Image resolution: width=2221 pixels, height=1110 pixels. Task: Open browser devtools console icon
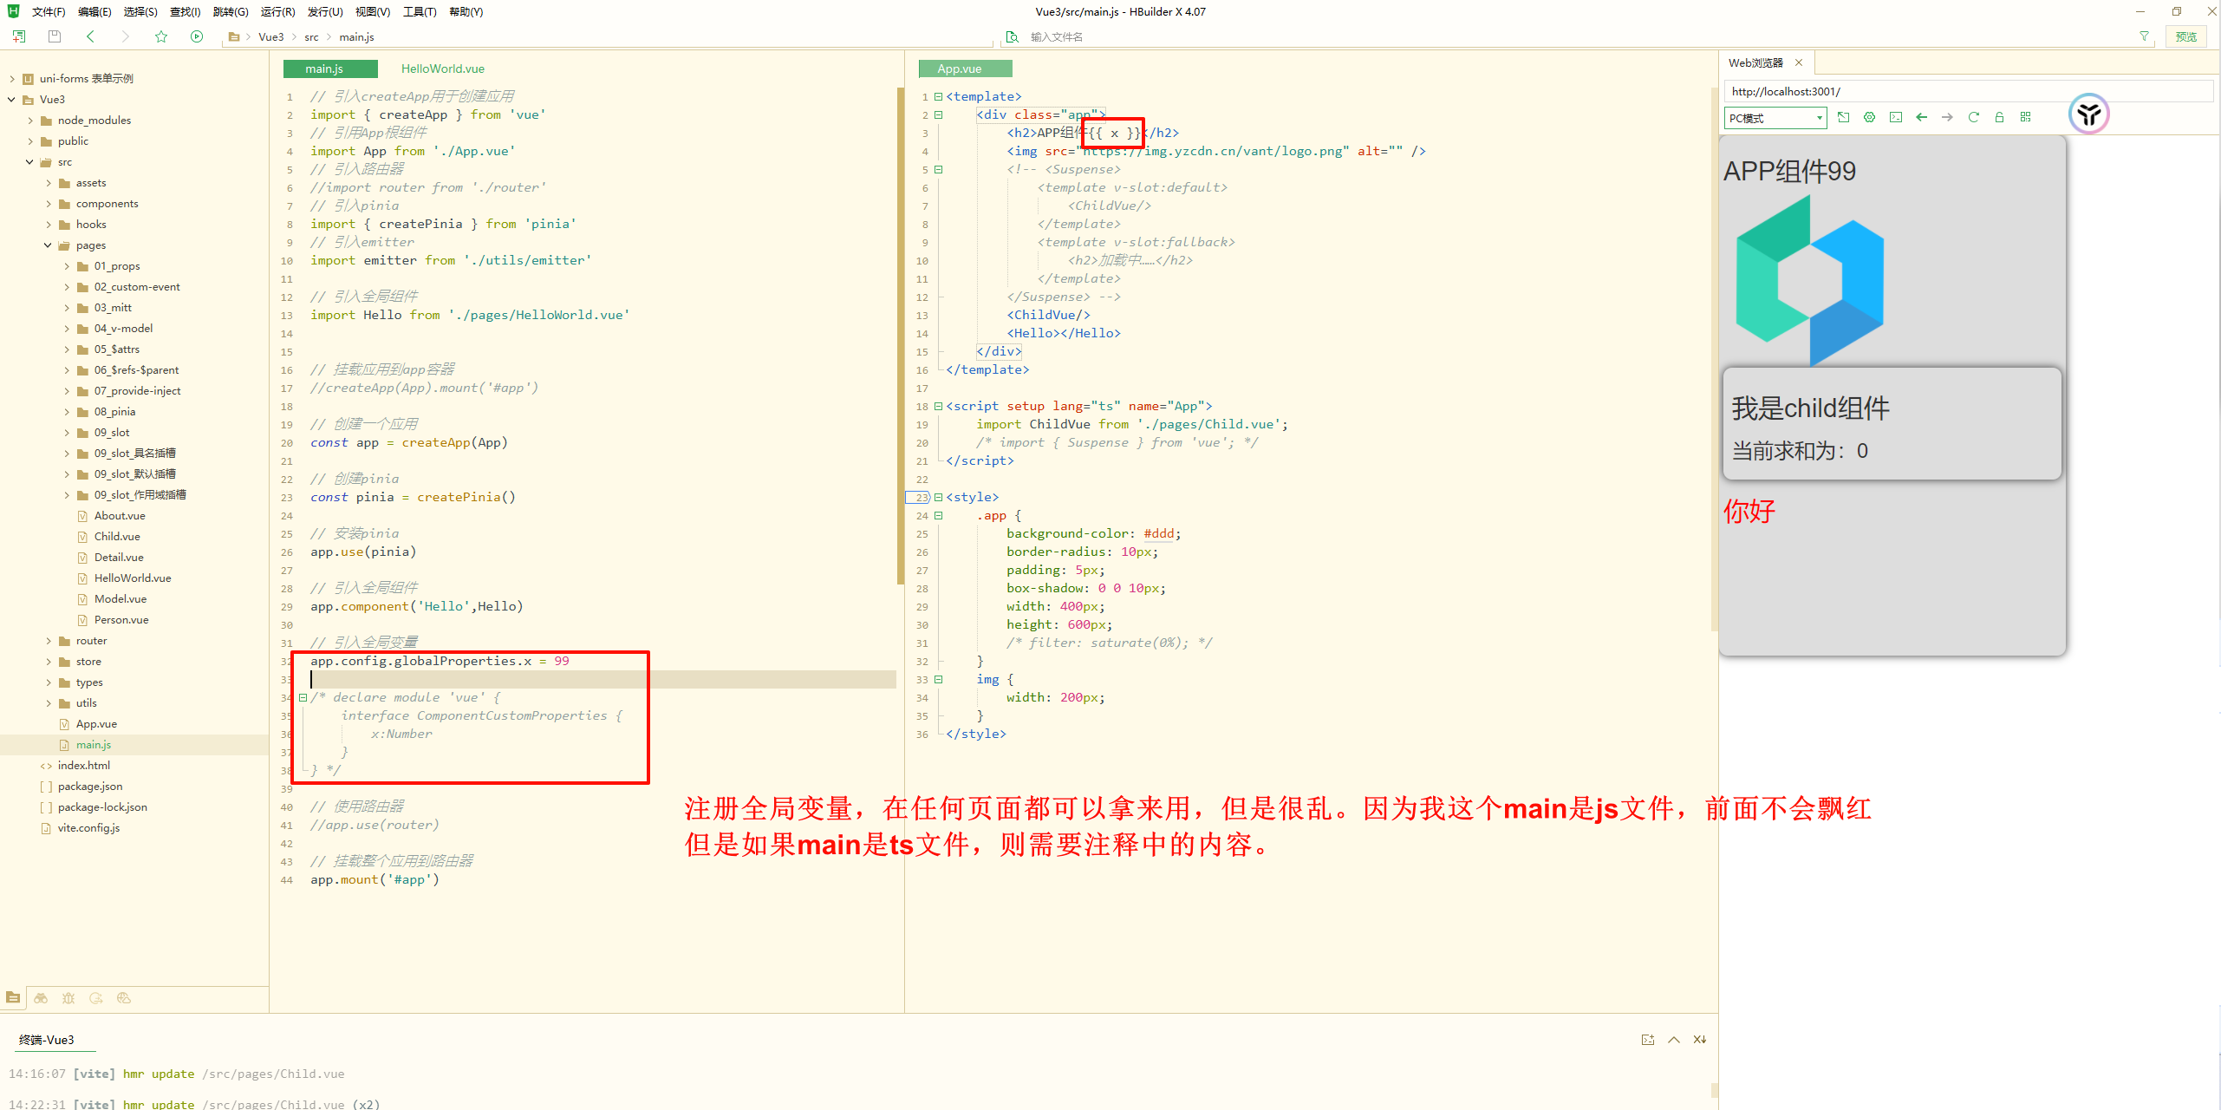click(1896, 117)
